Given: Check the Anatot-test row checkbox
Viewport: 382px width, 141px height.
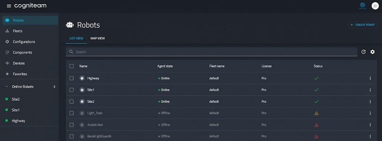Looking at the screenshot, I should (72, 125).
